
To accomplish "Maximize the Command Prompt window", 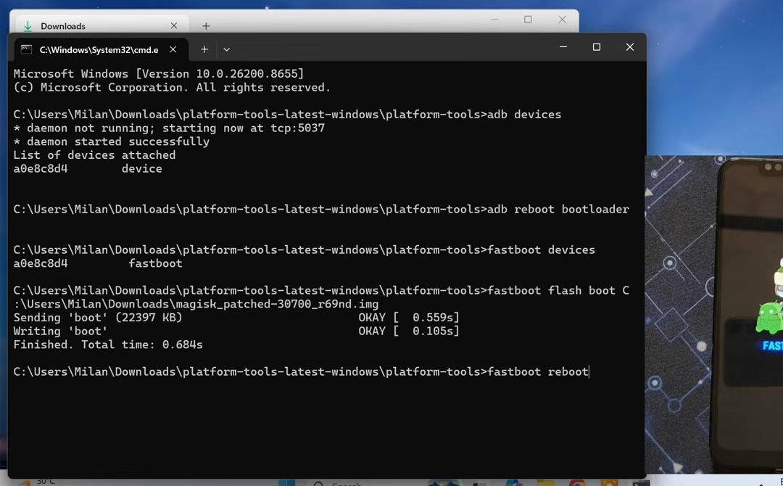I will (596, 47).
